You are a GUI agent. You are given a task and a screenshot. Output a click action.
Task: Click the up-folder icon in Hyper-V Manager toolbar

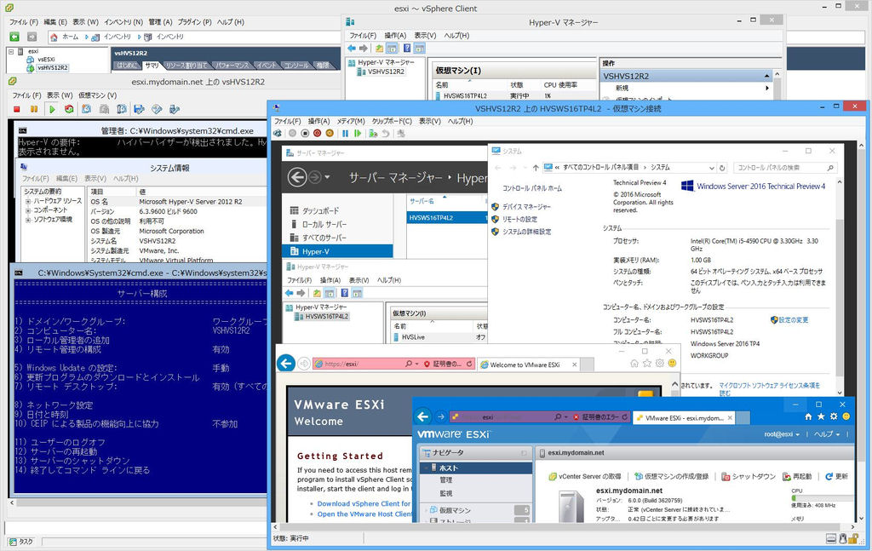379,49
